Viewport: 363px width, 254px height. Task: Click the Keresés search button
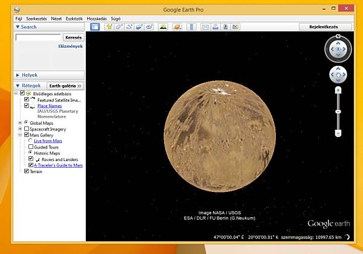point(73,37)
